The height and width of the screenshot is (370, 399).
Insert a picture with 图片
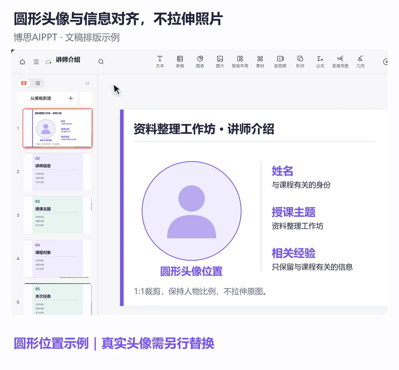pyautogui.click(x=220, y=62)
